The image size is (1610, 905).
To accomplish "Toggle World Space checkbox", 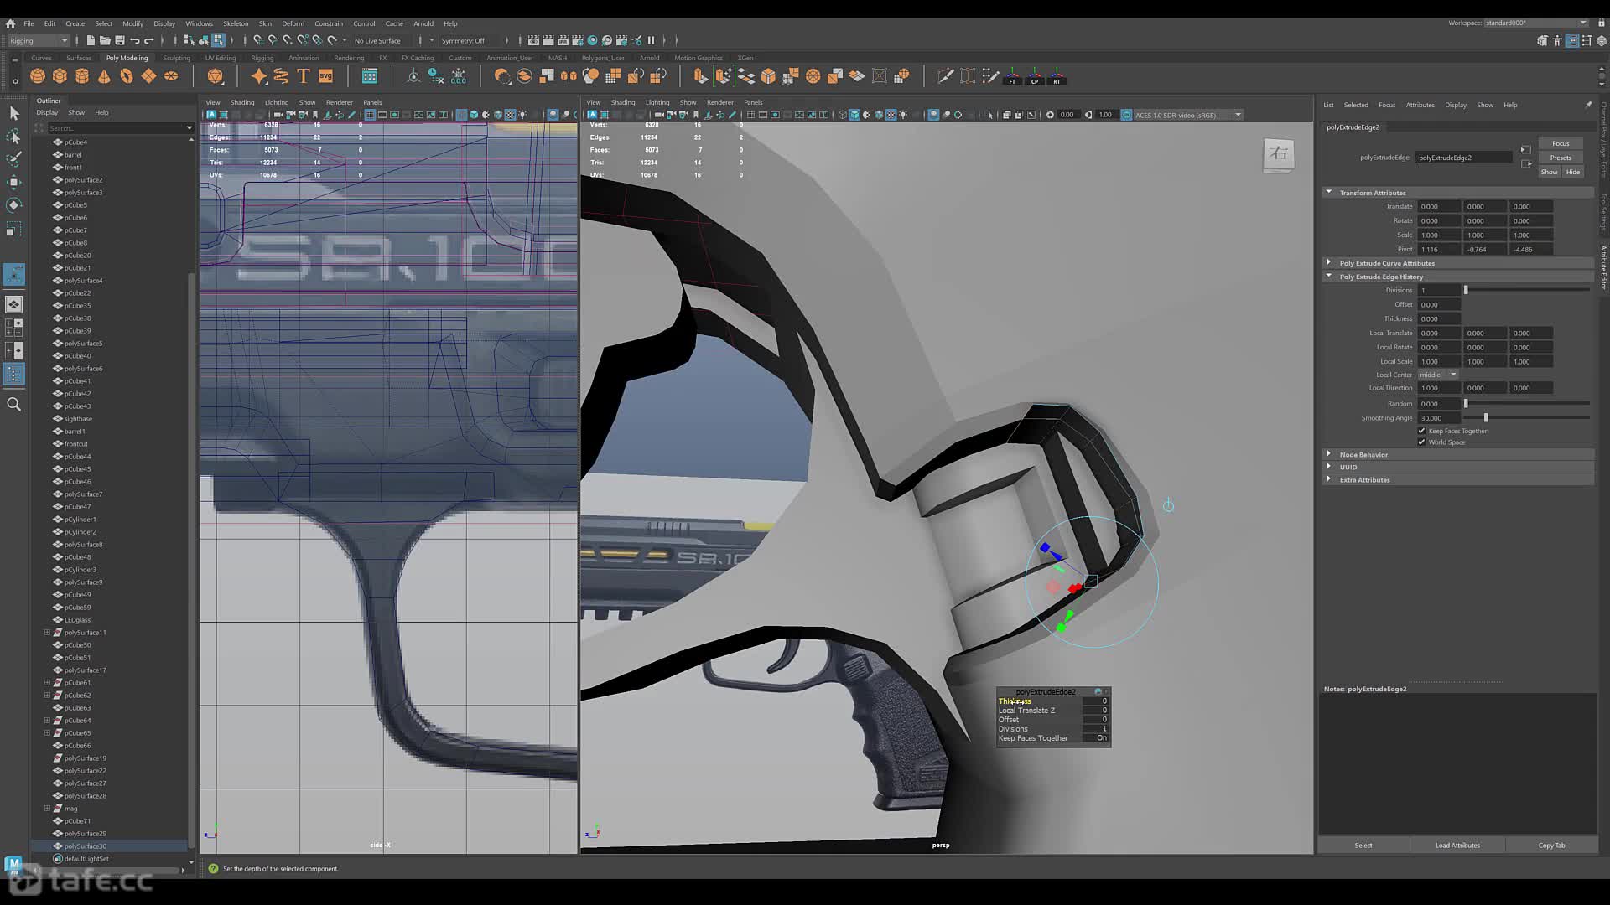I will click(1421, 442).
